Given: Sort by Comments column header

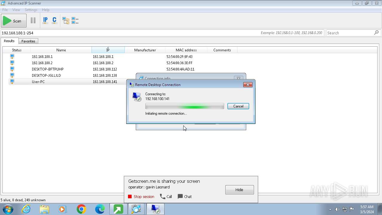Looking at the screenshot, I should pos(222,50).
